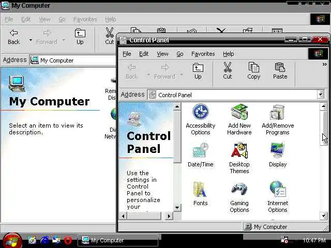
Task: Open the Control Panel File menu
Action: pyautogui.click(x=127, y=54)
